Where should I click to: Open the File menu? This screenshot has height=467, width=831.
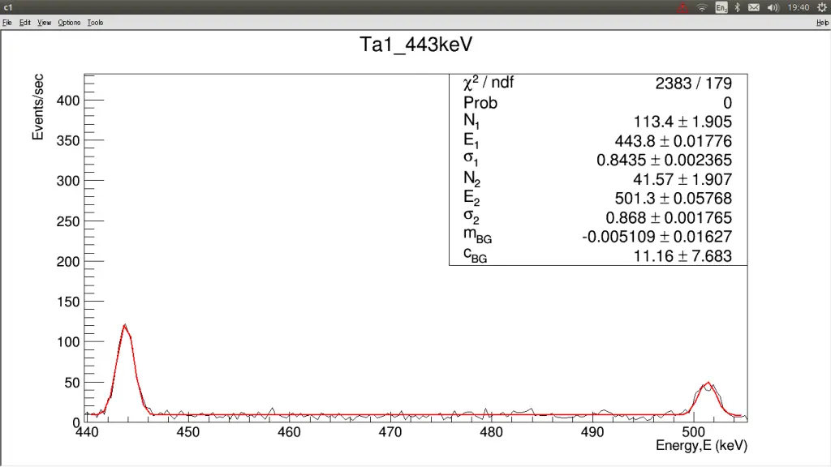click(6, 23)
